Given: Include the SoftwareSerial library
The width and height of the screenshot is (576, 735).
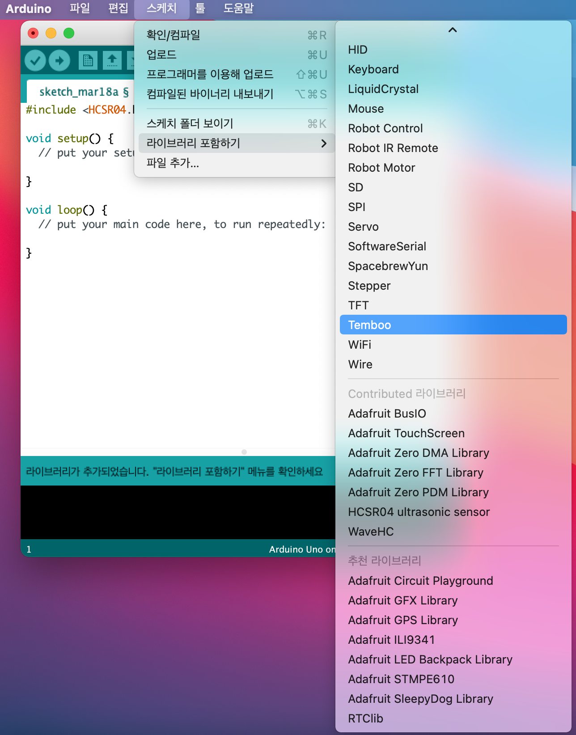Looking at the screenshot, I should click(x=453, y=246).
